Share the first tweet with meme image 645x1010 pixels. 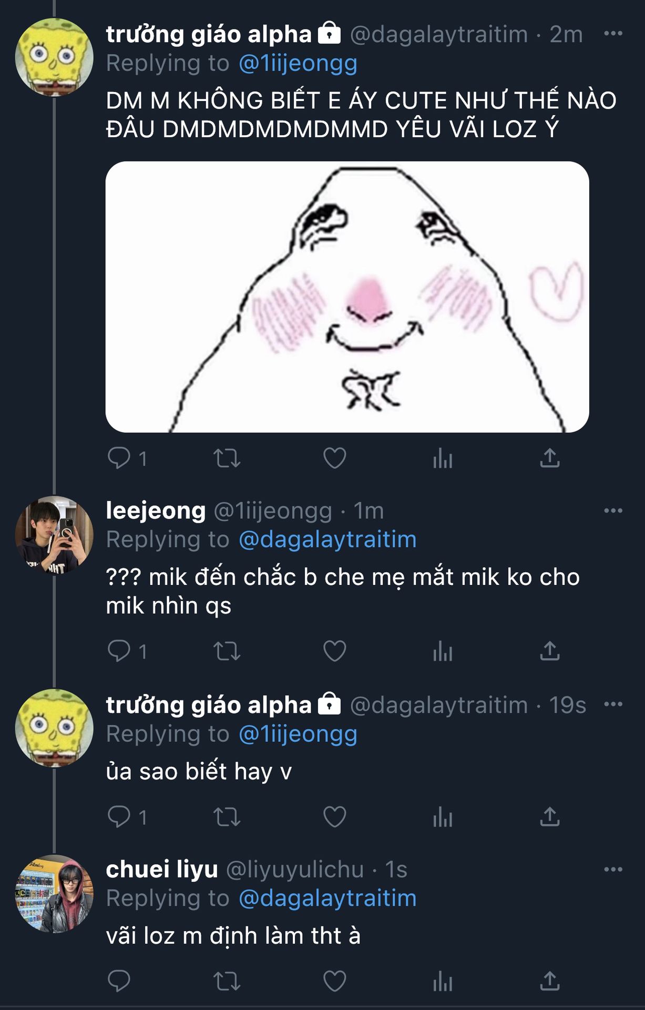tap(549, 458)
